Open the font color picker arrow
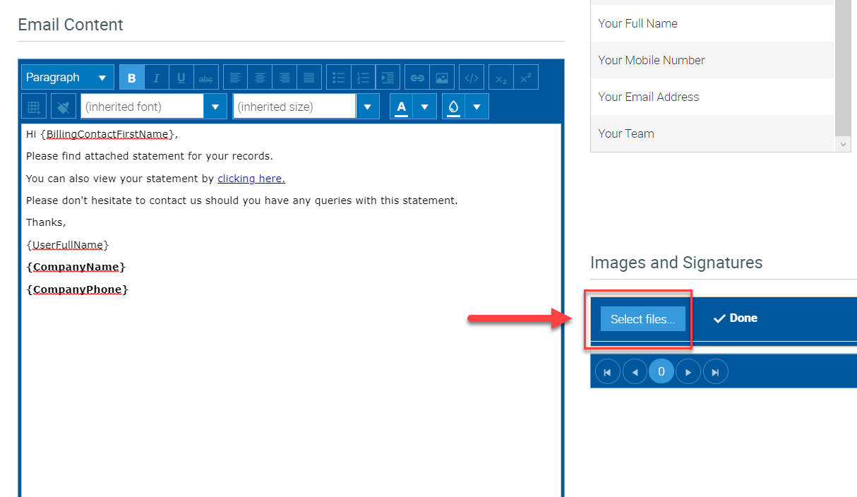857x497 pixels. point(424,107)
